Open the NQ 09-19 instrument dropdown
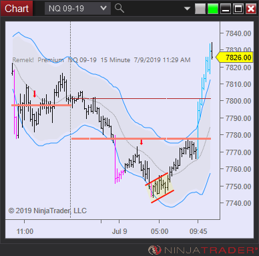Screen dimensions: 259x256 click(x=77, y=9)
